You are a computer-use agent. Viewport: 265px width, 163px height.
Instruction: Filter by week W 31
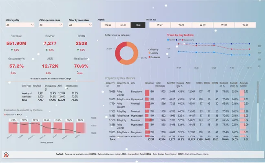[x=245, y=25]
